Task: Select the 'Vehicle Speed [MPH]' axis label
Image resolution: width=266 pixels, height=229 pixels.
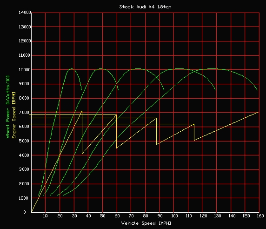Action: pos(146,223)
